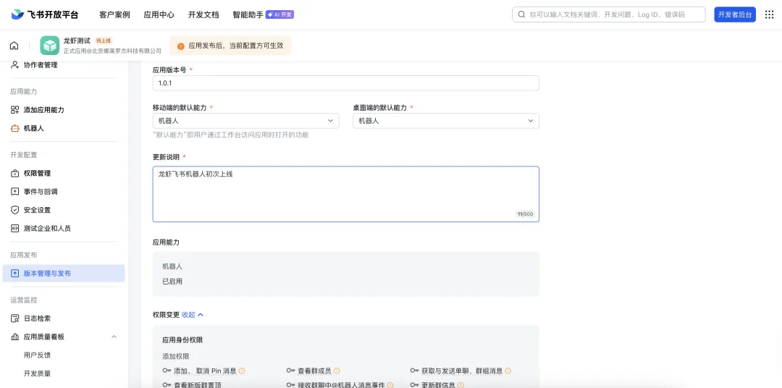This screenshot has width=782, height=388.
Task: Click the 获取与发送单聊、群组消息 permission text
Action: (x=462, y=371)
